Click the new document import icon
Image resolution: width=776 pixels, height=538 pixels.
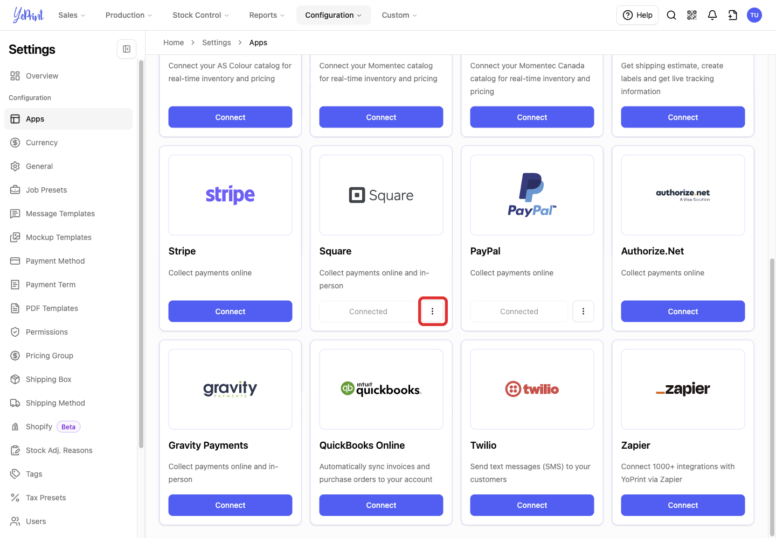[733, 15]
